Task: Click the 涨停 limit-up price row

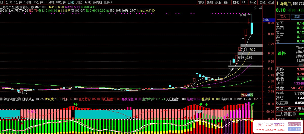Action: 290,69
